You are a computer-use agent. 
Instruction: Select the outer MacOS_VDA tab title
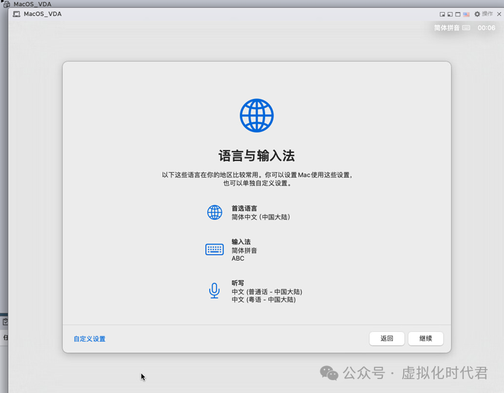click(x=32, y=4)
